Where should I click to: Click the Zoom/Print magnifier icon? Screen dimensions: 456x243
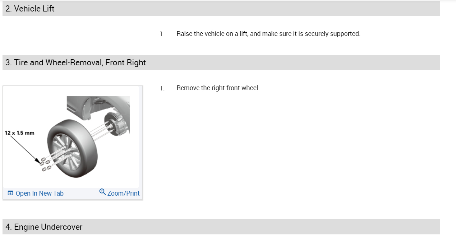(x=102, y=192)
